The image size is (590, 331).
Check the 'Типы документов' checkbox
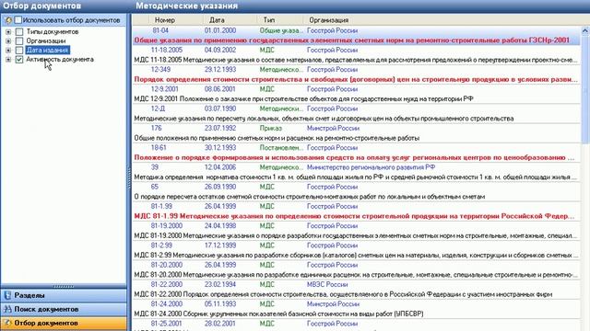pyautogui.click(x=19, y=32)
